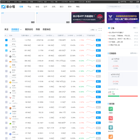Click the EOS coin icon
Screen dimensions: 140x140
point(10,72)
